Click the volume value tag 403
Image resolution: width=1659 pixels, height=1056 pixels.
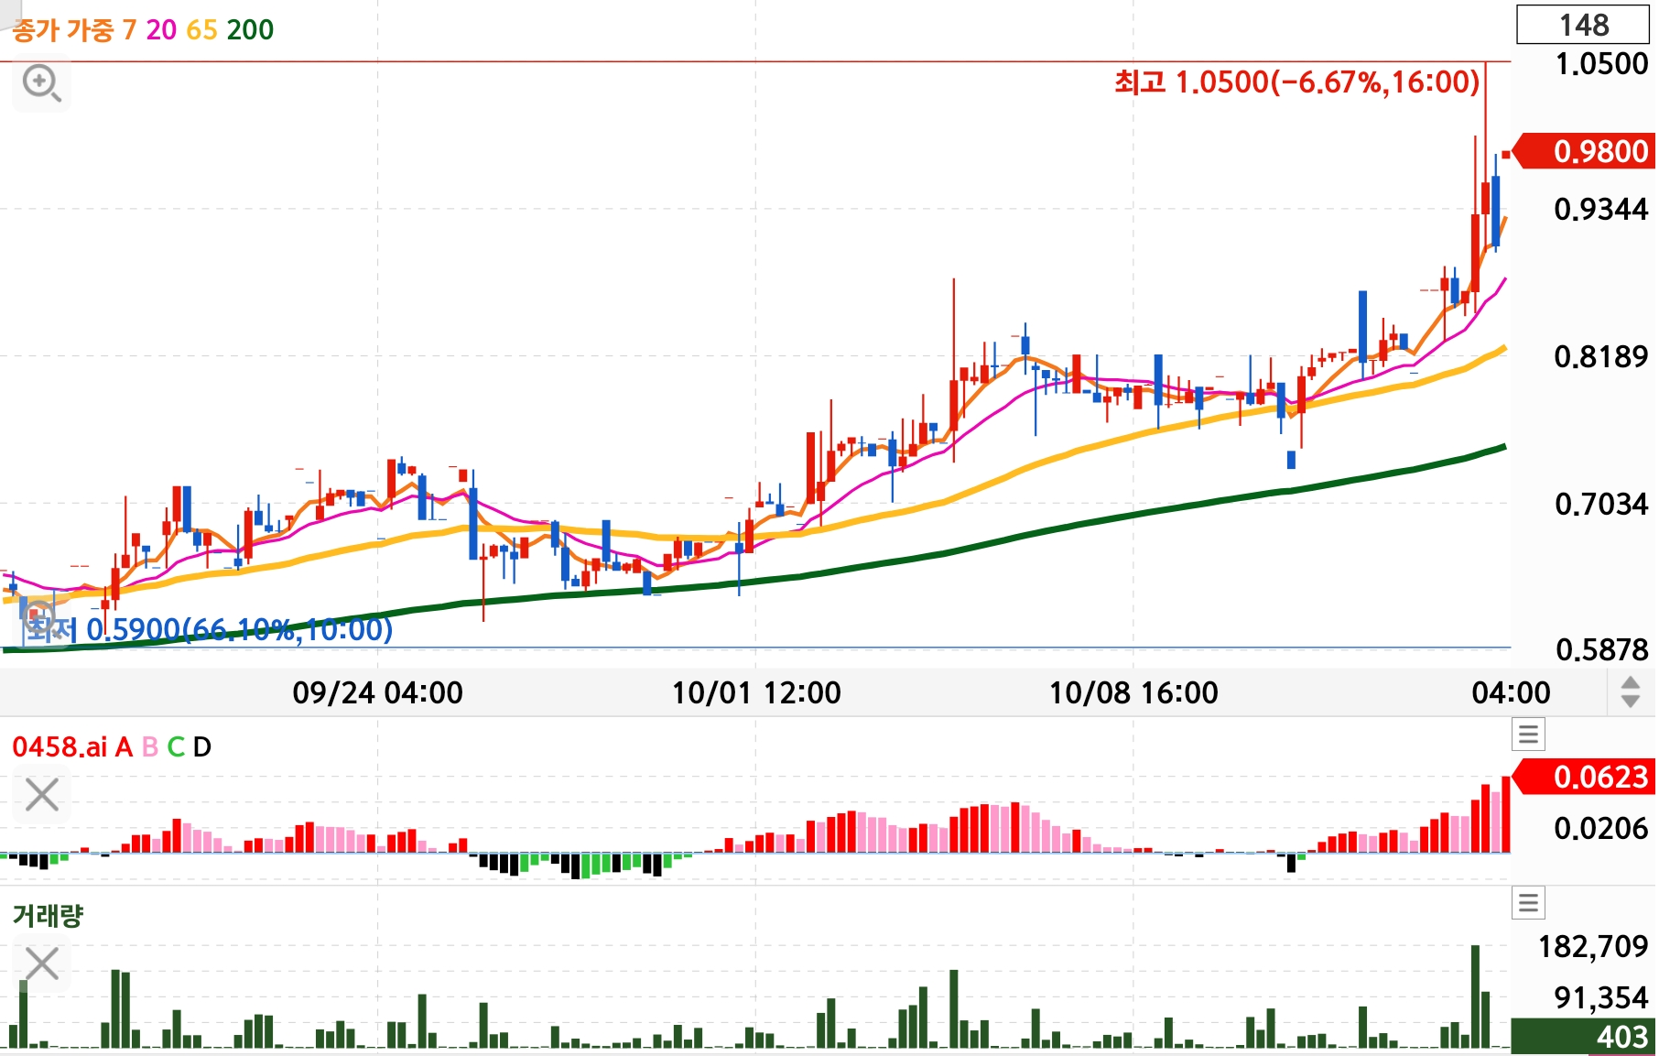pyautogui.click(x=1583, y=1036)
